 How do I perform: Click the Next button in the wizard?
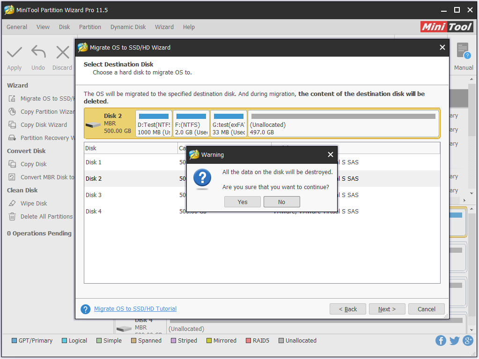(x=387, y=309)
